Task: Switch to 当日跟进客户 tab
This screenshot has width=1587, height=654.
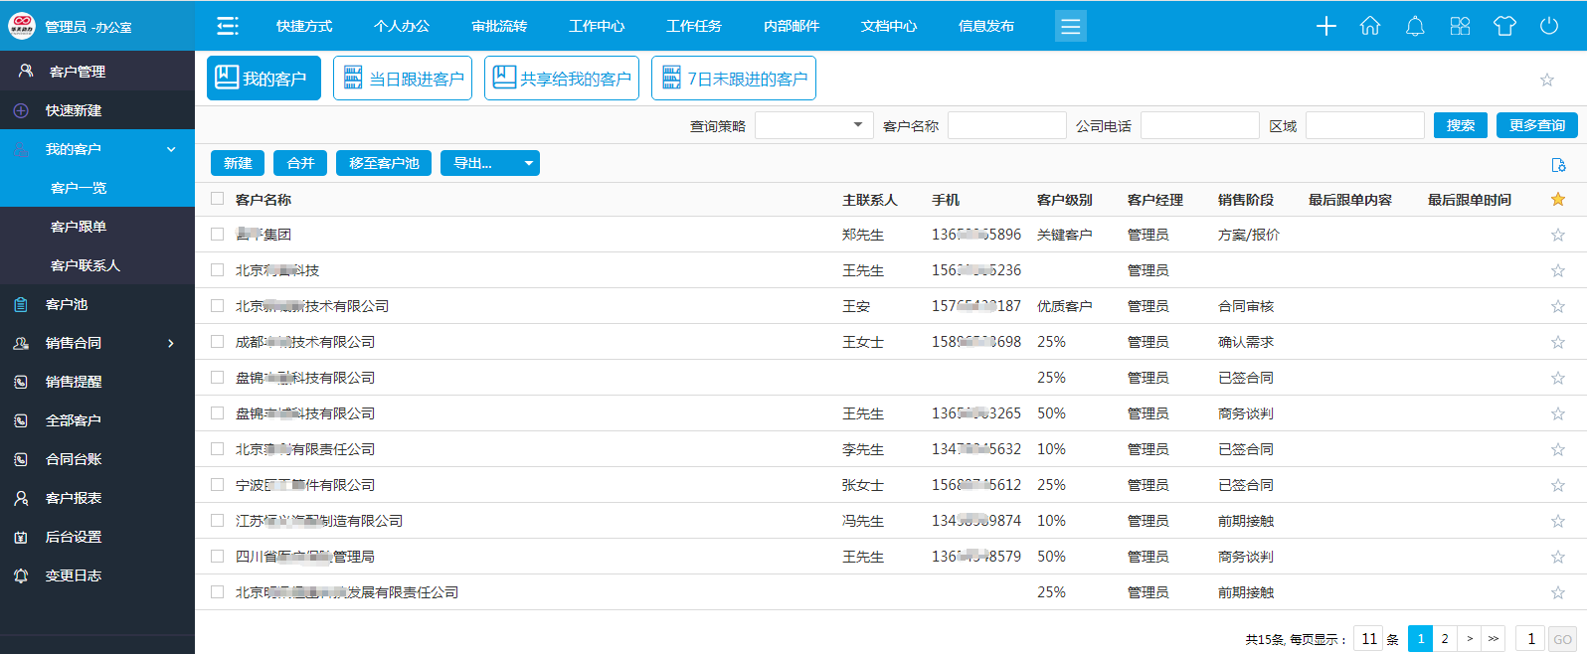Action: coord(404,79)
